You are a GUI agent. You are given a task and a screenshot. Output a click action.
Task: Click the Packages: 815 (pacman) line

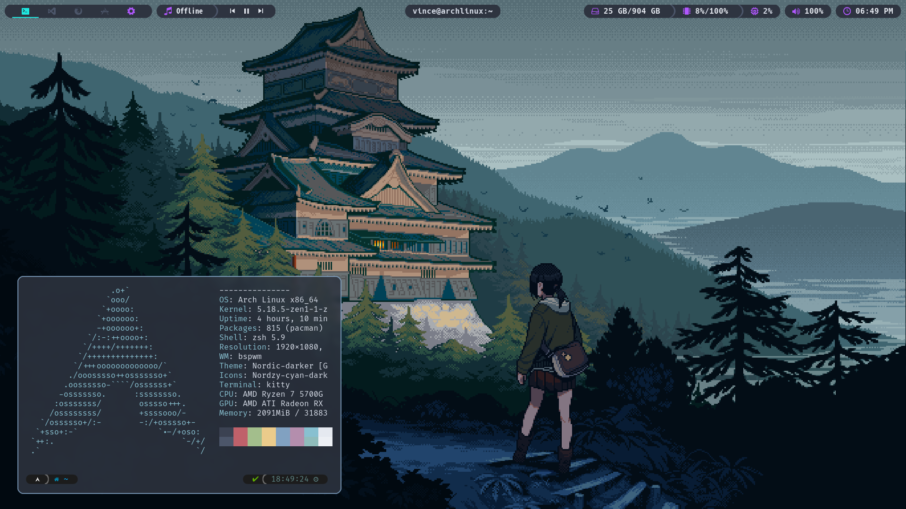(x=271, y=328)
